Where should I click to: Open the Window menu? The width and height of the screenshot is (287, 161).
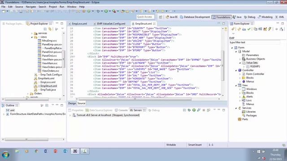click(72, 7)
